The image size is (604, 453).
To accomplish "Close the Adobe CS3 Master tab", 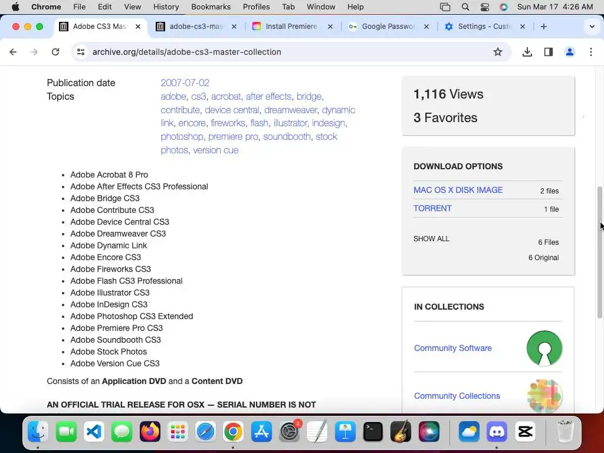I will 138,27.
